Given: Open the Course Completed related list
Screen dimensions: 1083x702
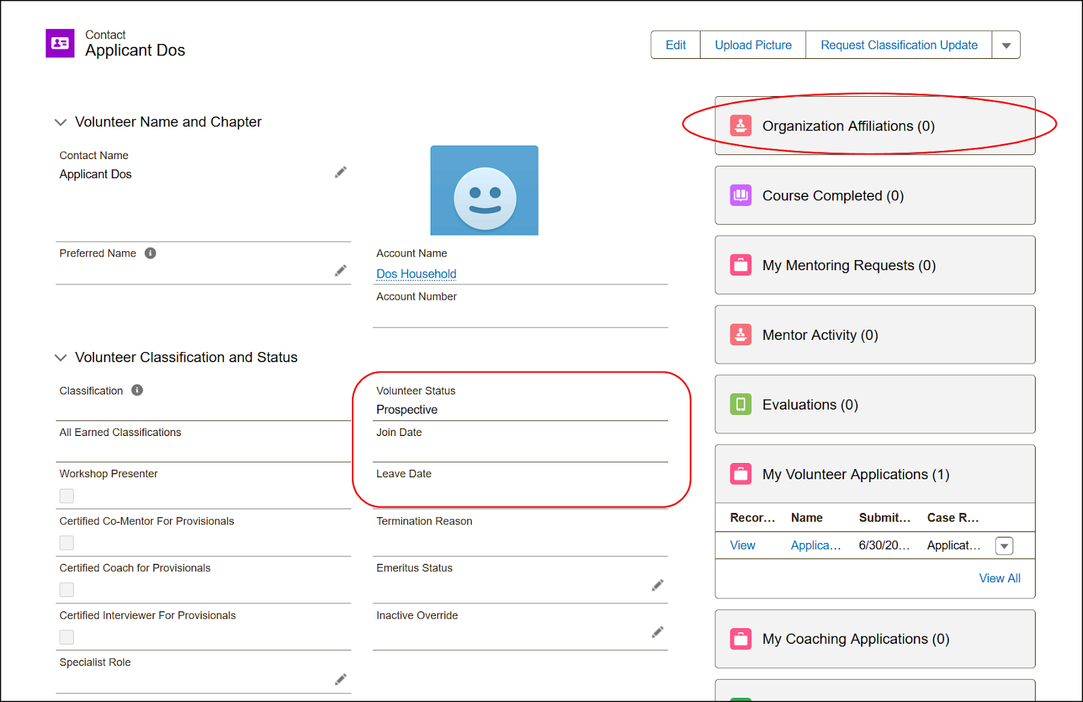Looking at the screenshot, I should pos(833,196).
